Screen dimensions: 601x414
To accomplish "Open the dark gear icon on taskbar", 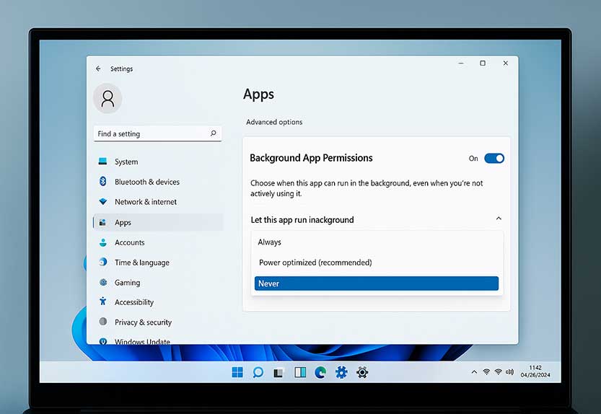I will 362,372.
